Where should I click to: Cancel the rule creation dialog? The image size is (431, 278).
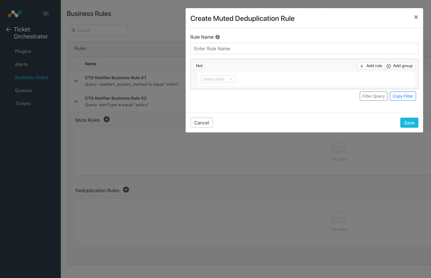[201, 123]
